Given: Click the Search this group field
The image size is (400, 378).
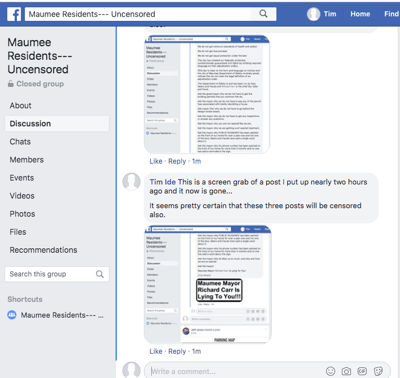Looking at the screenshot, I should (x=51, y=274).
